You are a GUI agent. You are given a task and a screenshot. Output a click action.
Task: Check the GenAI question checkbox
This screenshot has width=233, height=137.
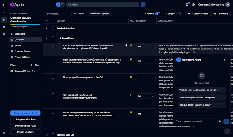point(53,60)
